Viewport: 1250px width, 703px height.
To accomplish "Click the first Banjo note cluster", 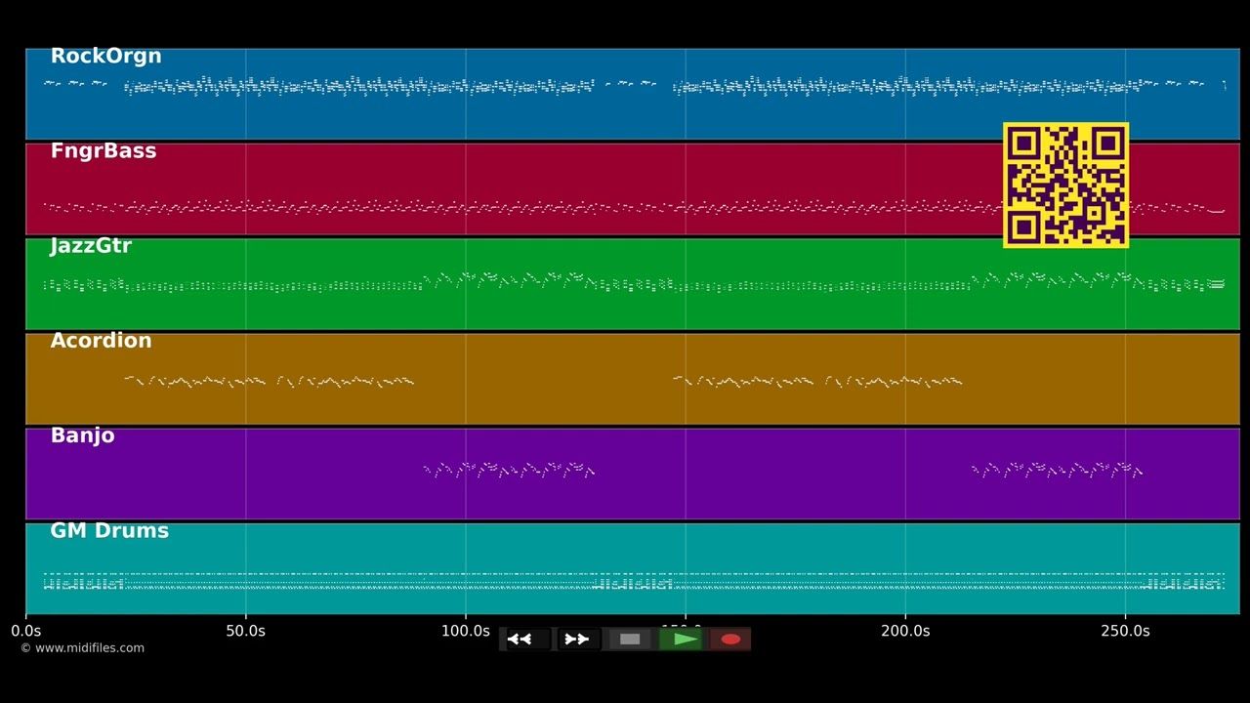I will [x=509, y=470].
